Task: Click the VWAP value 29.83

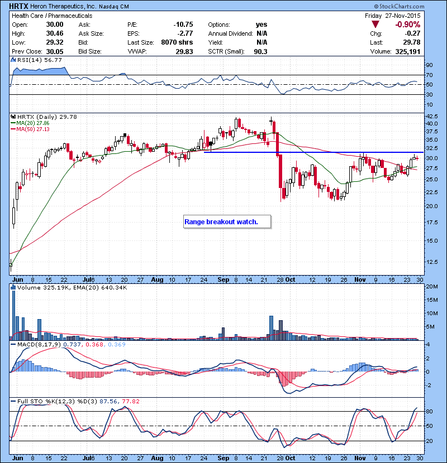Action: [x=184, y=51]
